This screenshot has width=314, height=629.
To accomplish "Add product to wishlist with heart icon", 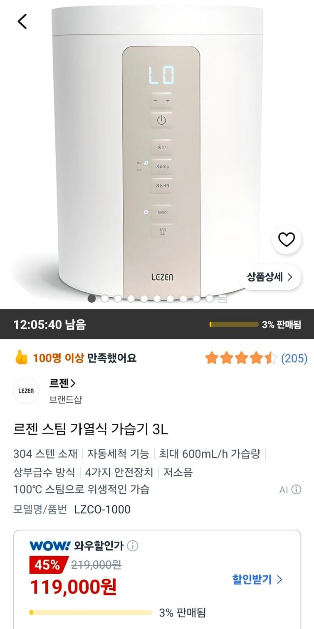I will click(286, 239).
